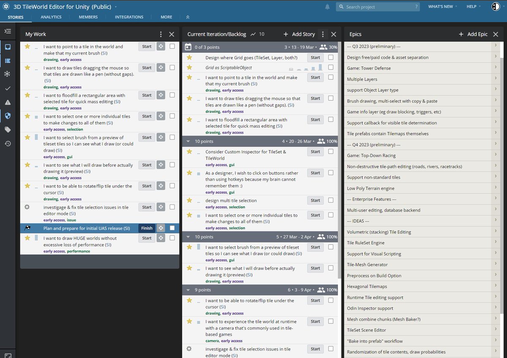Viewport: 507px width, 358px height.
Task: Toggle the sidebar collapse icon
Action: [x=8, y=31]
